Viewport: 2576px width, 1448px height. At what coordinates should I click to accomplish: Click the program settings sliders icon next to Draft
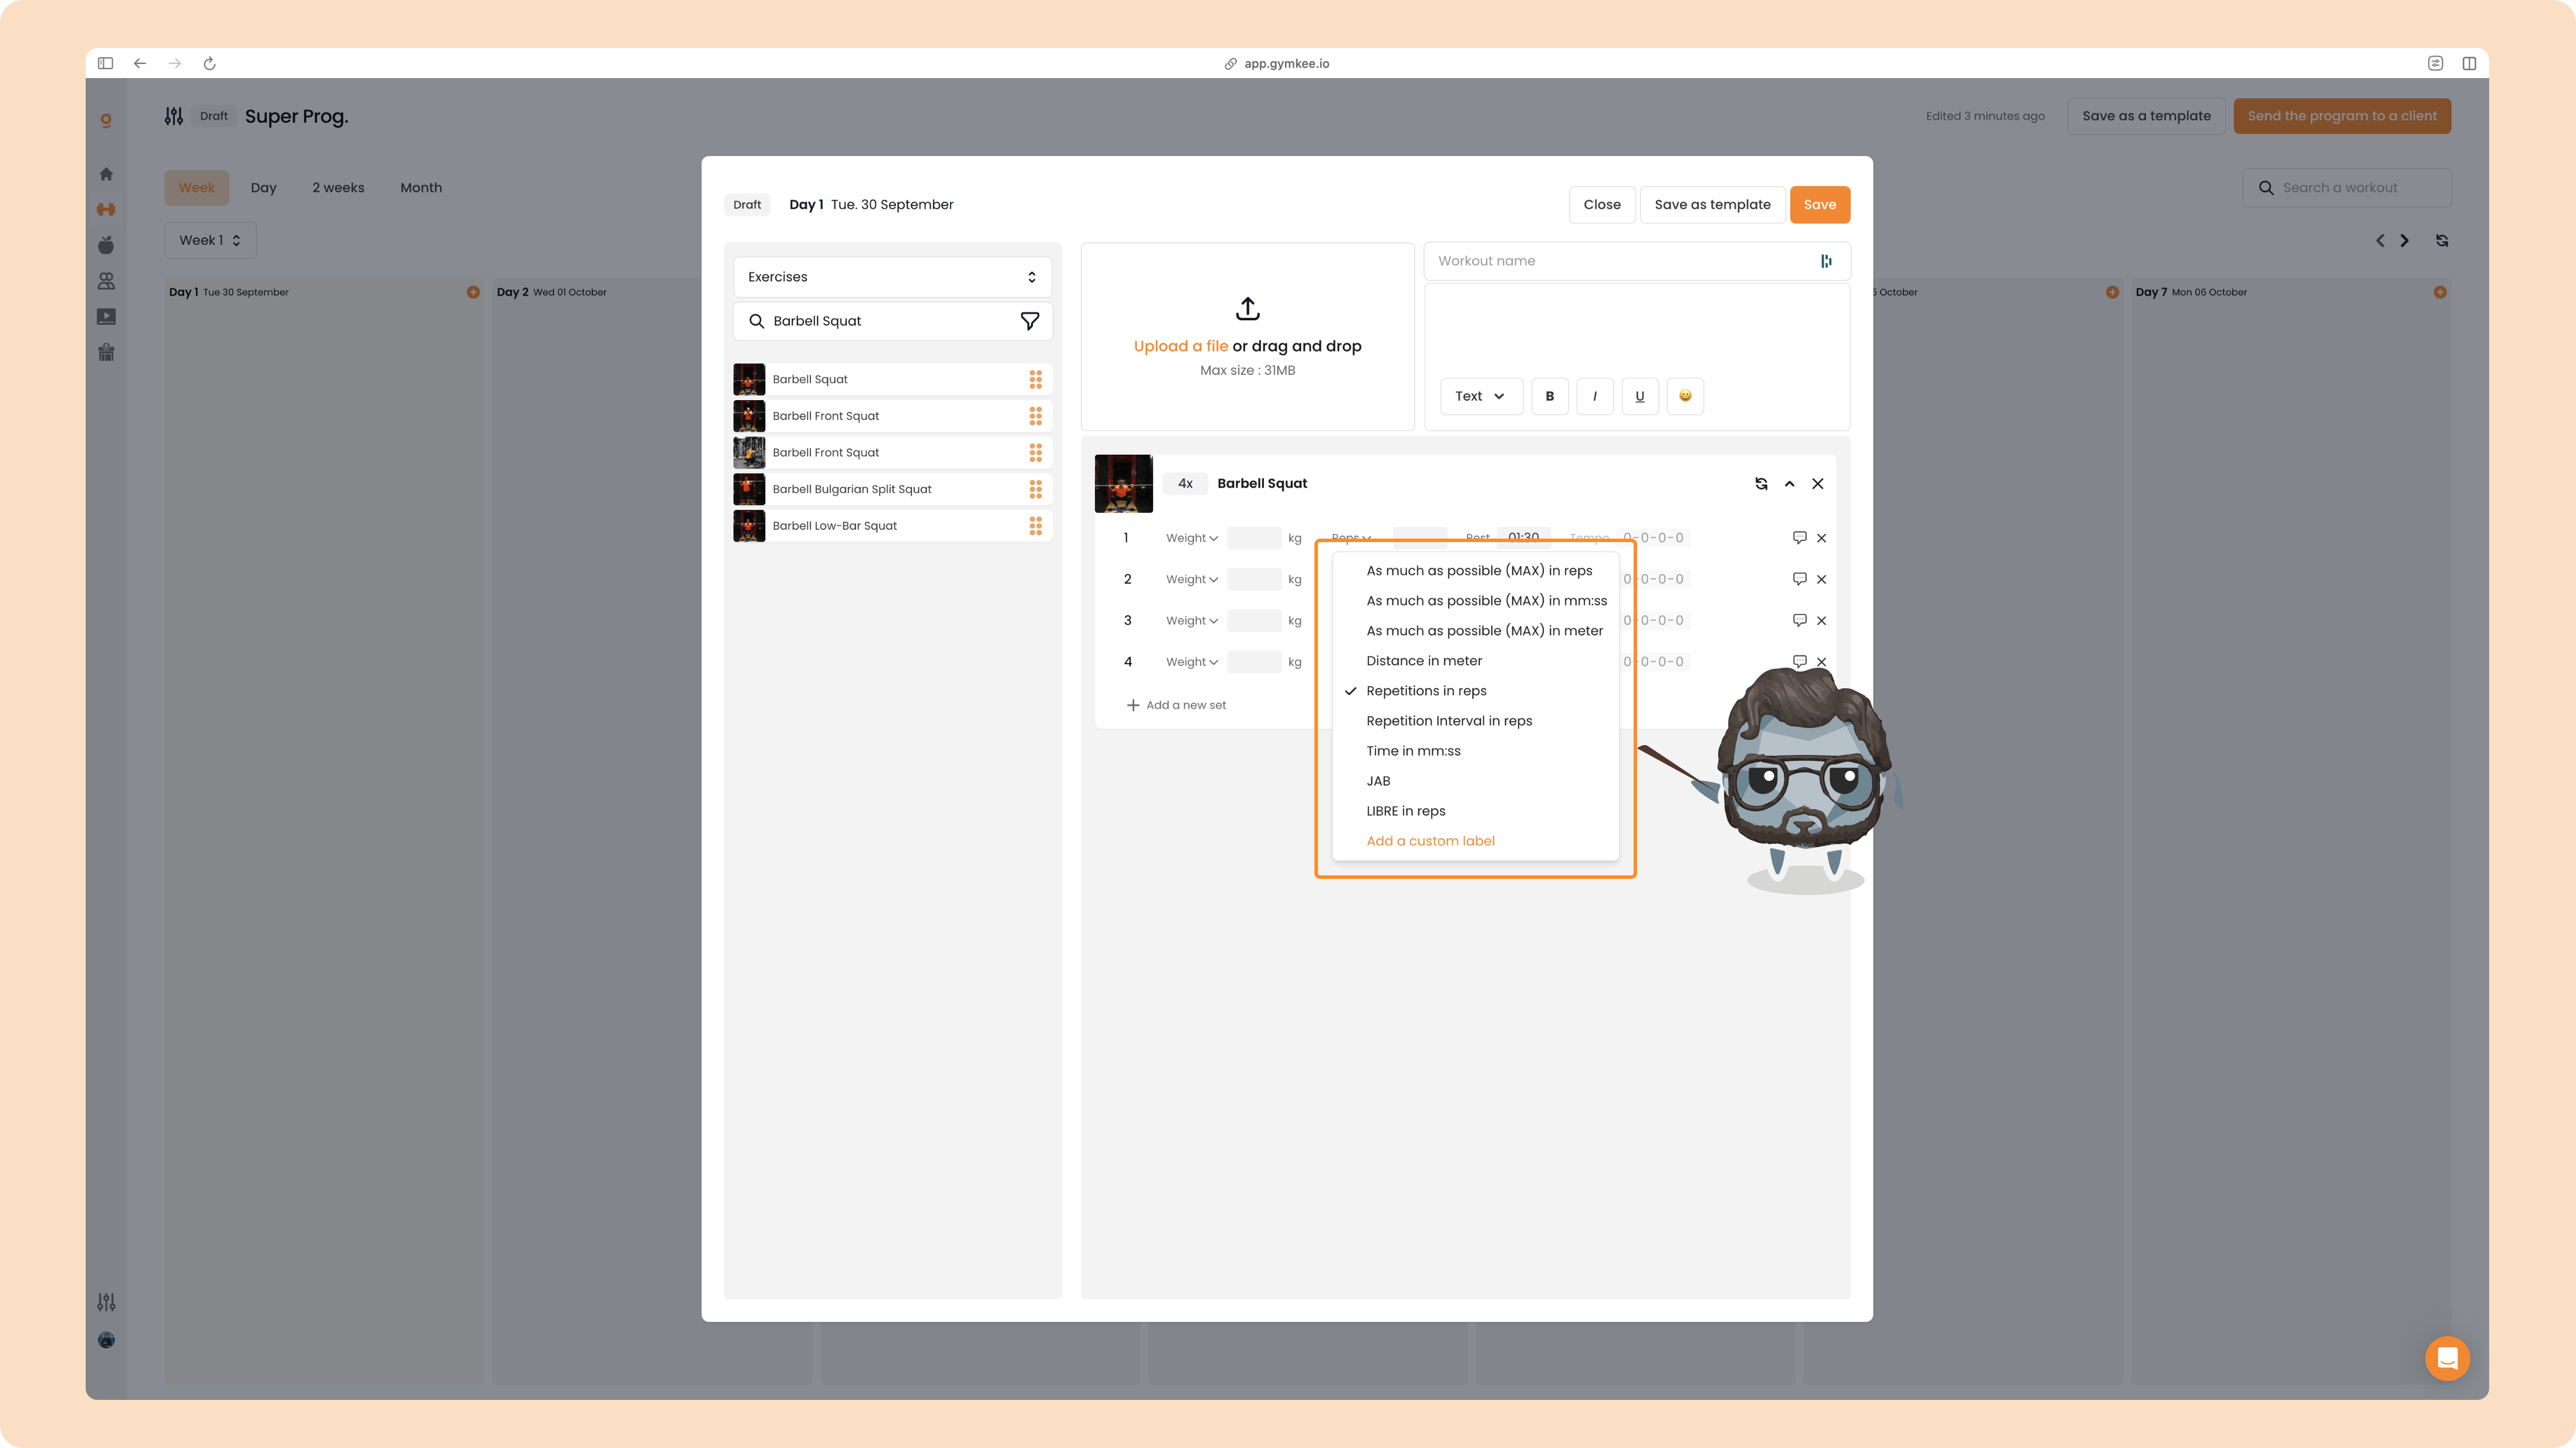click(174, 116)
